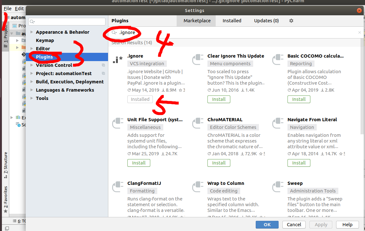Click Cancel to dismiss settings
365x231 pixels.
click(x=294, y=225)
